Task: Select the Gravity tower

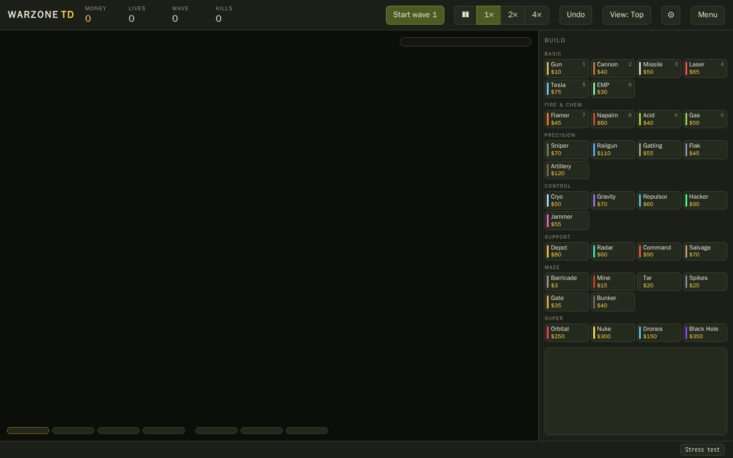Action: click(x=613, y=200)
